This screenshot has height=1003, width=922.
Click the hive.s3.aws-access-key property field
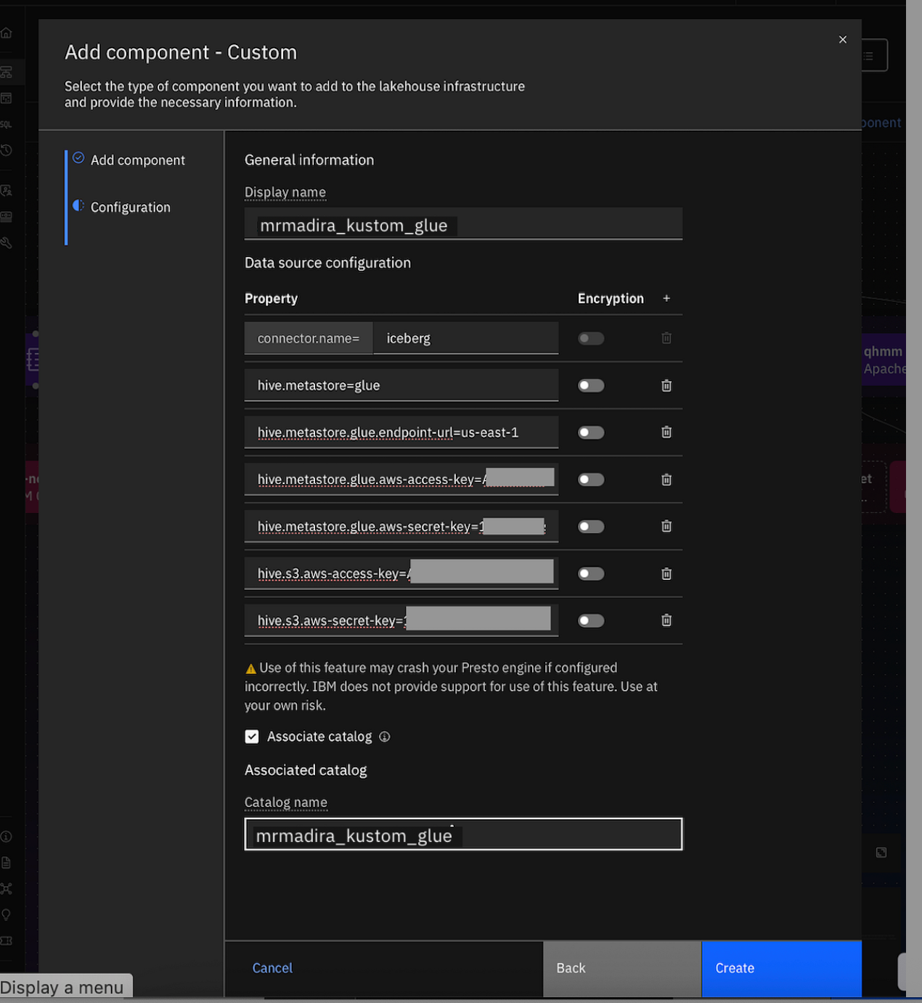pyautogui.click(x=401, y=573)
